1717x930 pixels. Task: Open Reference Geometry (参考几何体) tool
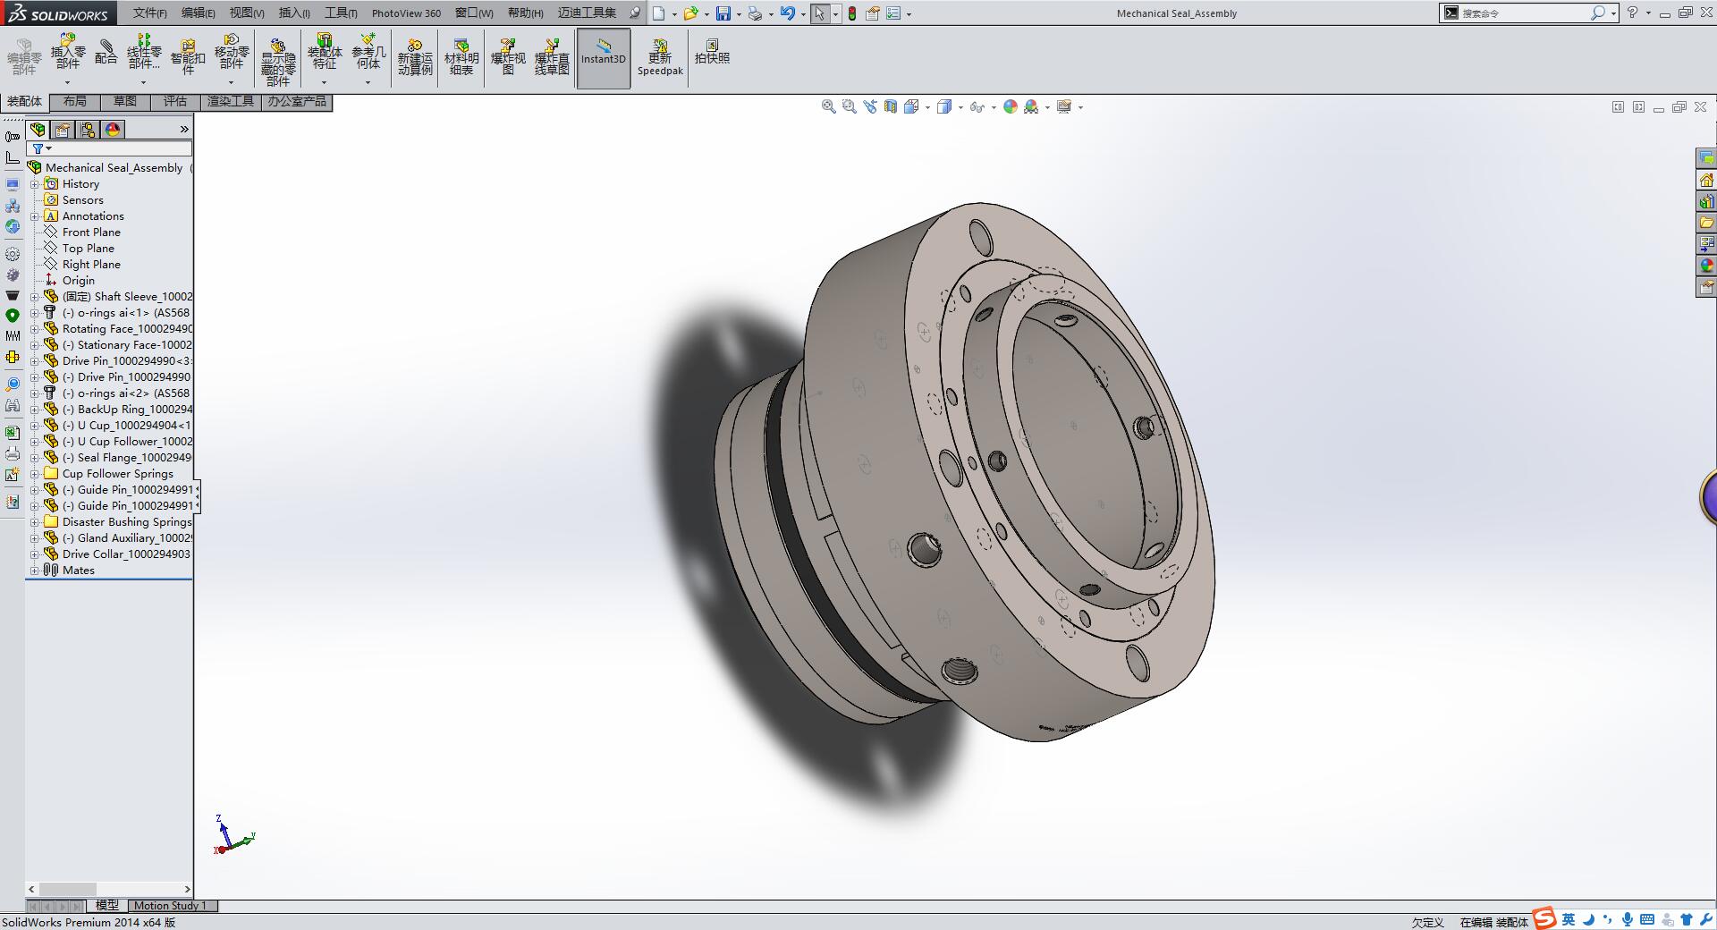pyautogui.click(x=368, y=54)
